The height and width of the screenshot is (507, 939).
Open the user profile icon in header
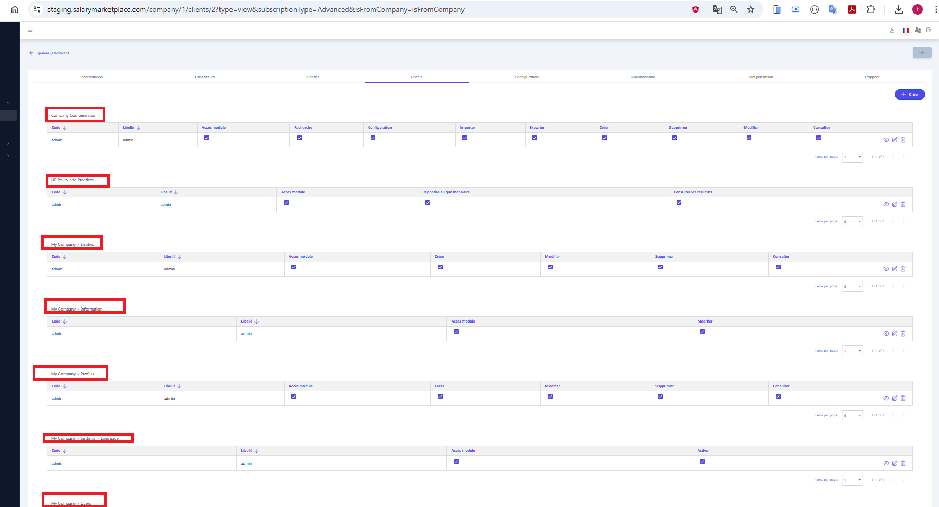pos(892,30)
